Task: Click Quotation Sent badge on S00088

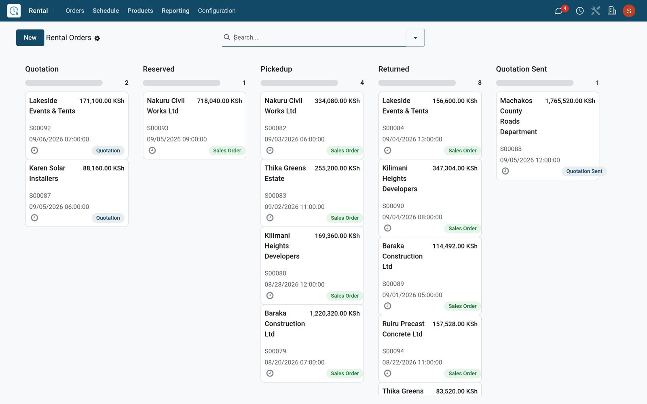Action: 584,171
